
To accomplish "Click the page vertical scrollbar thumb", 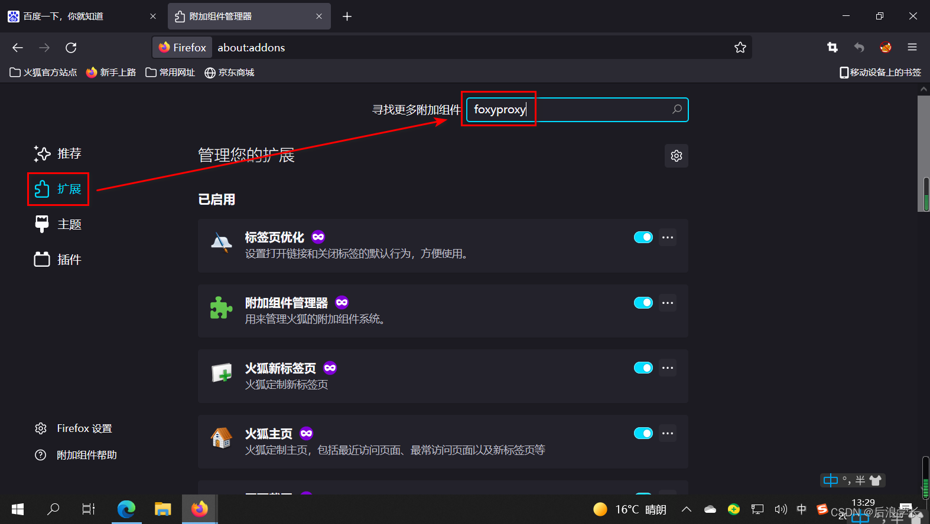I will [x=924, y=153].
